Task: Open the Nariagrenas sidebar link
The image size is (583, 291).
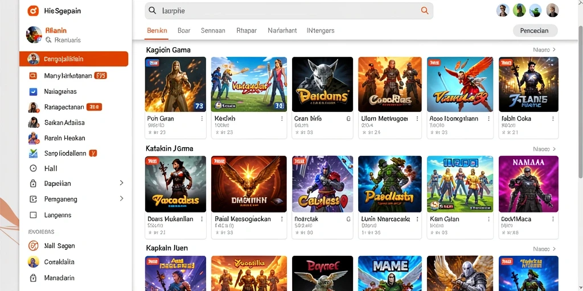Action: click(60, 92)
